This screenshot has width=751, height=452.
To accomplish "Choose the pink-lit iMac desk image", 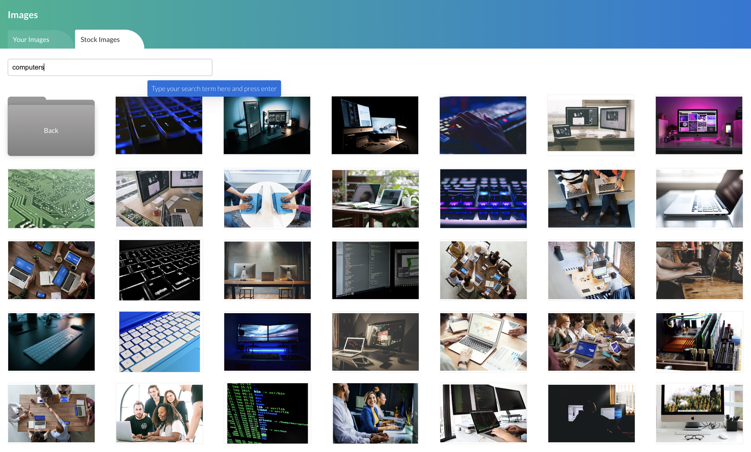I will tap(699, 125).
